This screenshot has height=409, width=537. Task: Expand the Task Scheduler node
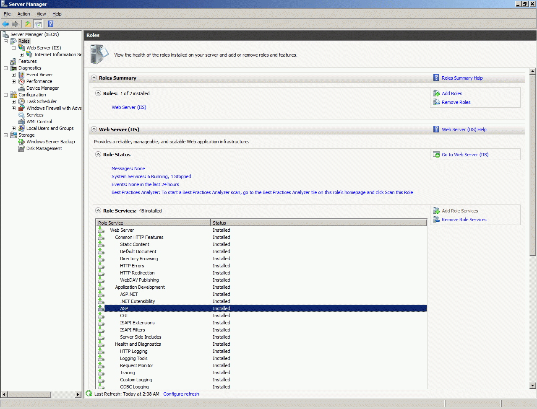click(x=13, y=101)
